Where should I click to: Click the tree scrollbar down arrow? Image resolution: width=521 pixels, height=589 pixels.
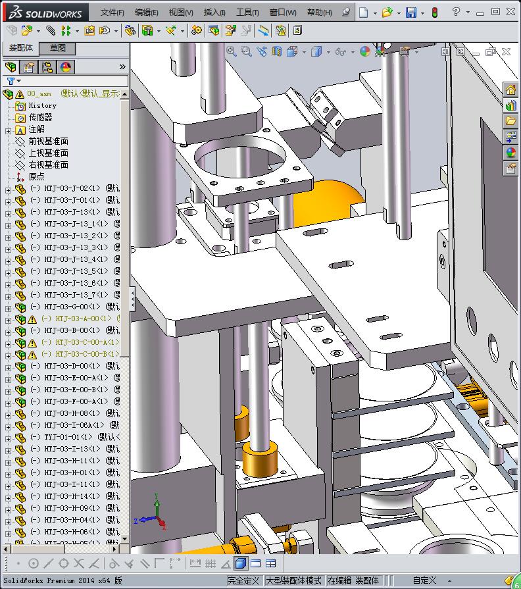coord(124,538)
